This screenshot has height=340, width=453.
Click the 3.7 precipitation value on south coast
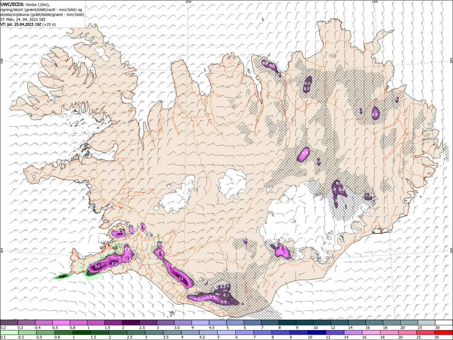pos(180,279)
